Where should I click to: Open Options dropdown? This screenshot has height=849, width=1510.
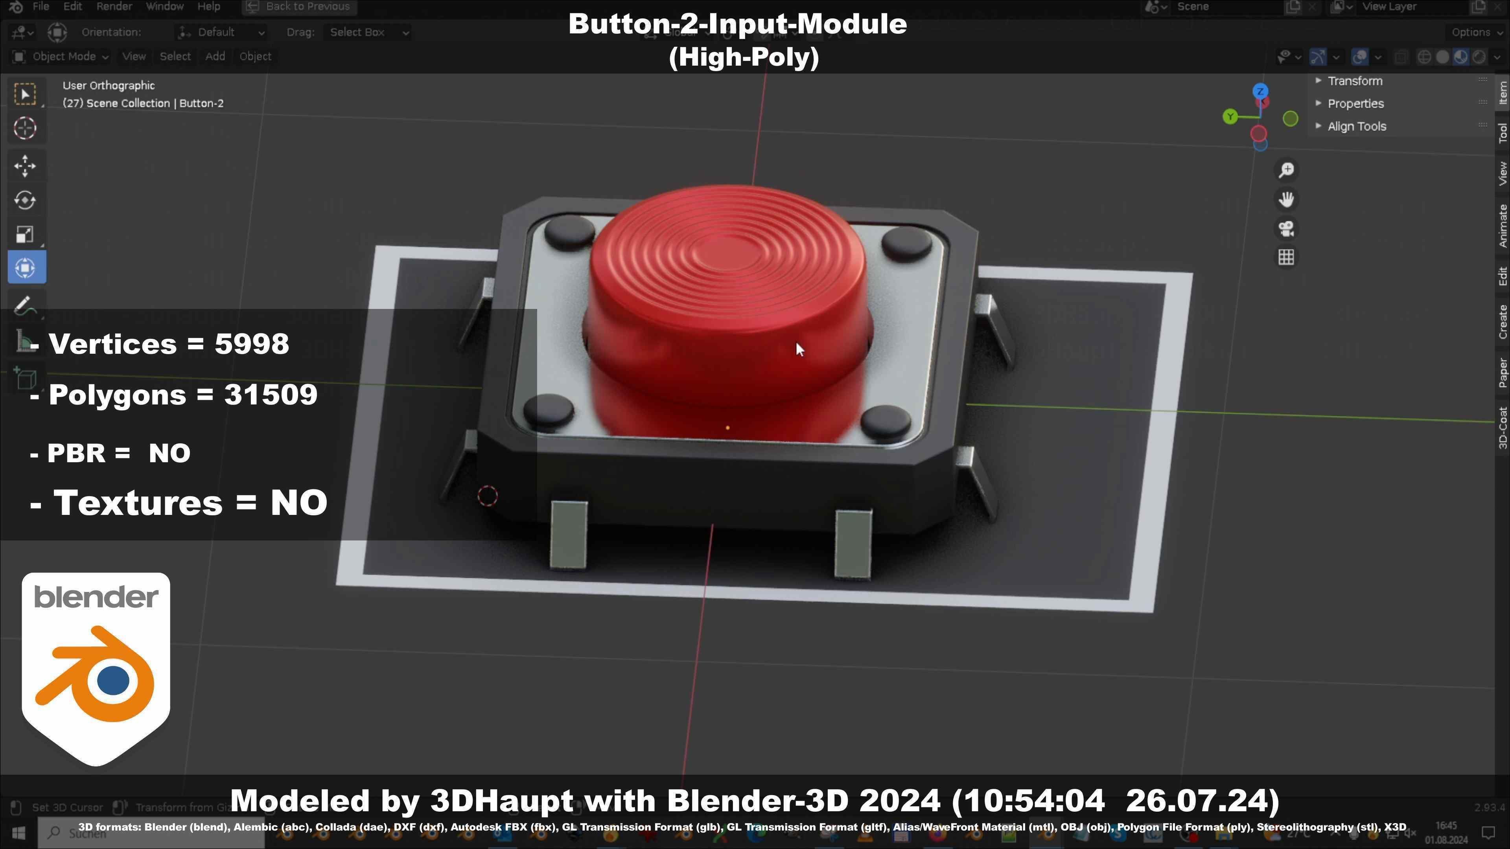click(1475, 32)
